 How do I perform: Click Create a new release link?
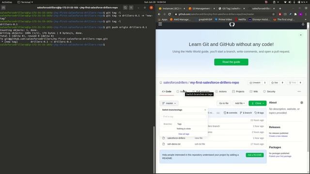click(x=278, y=136)
